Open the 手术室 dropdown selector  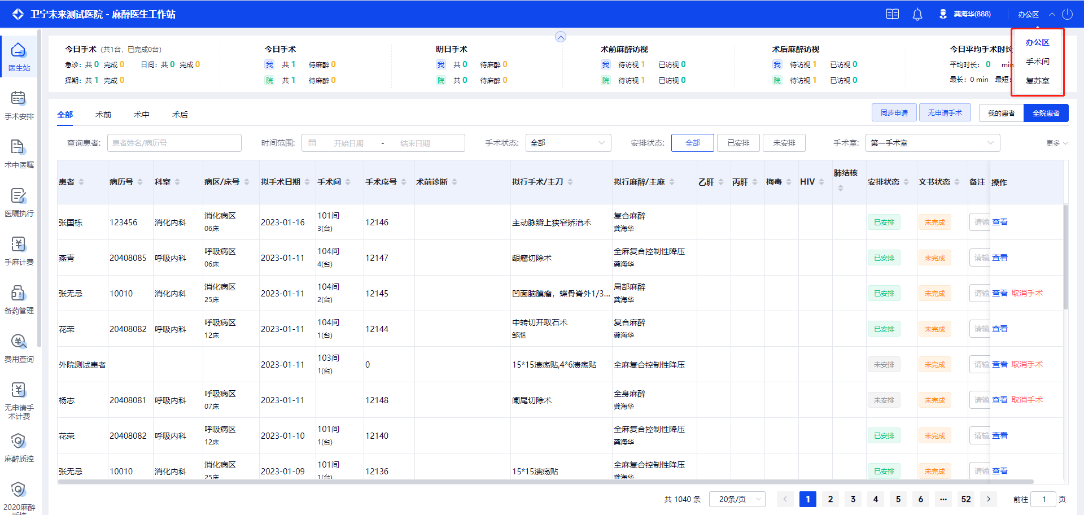click(x=932, y=143)
